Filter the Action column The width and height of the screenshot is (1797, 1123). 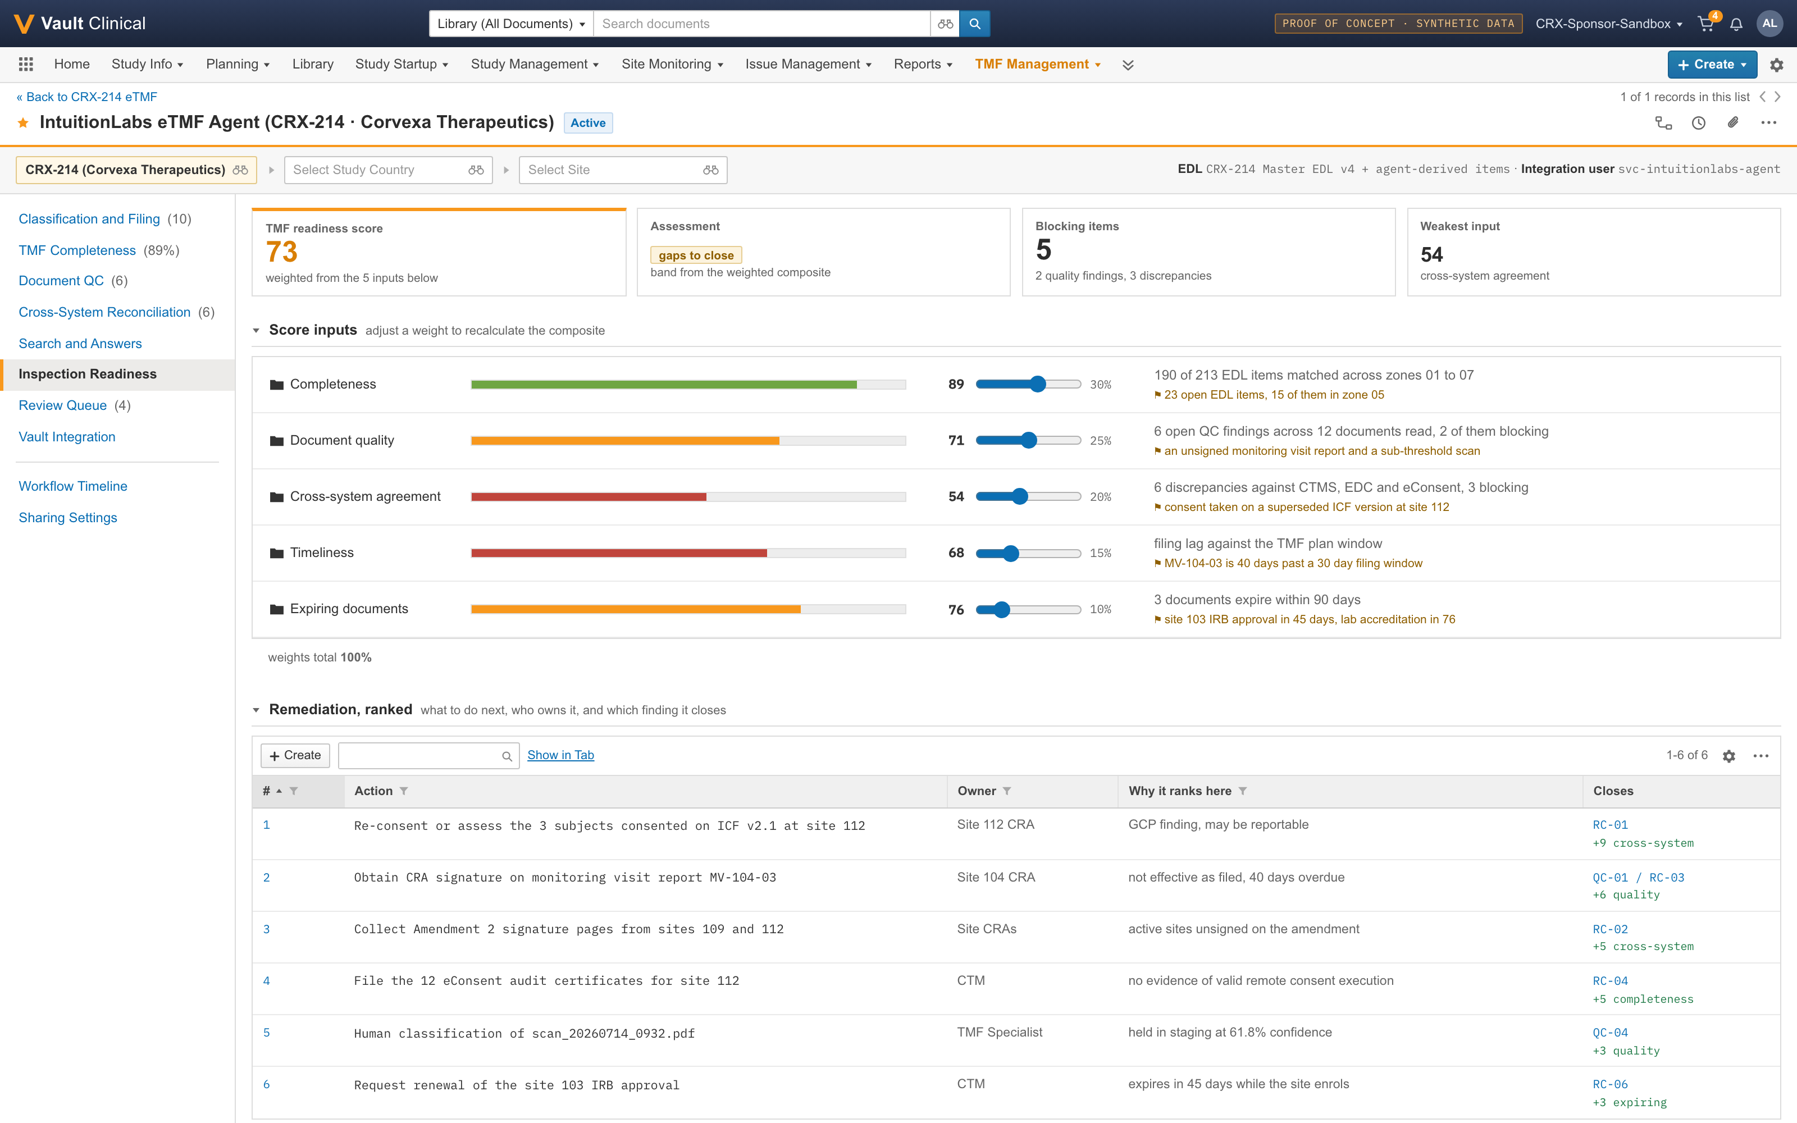coord(404,791)
